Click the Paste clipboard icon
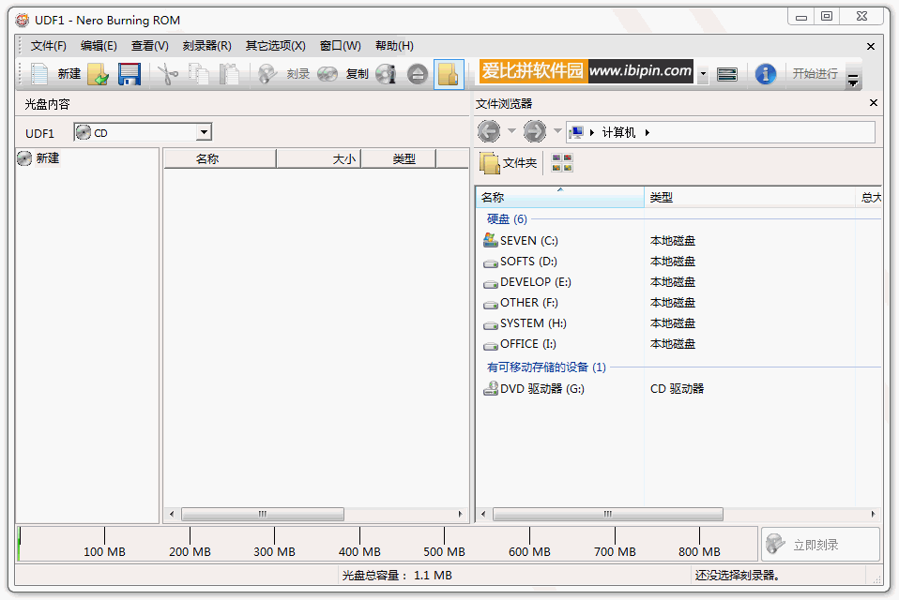 coord(229,74)
